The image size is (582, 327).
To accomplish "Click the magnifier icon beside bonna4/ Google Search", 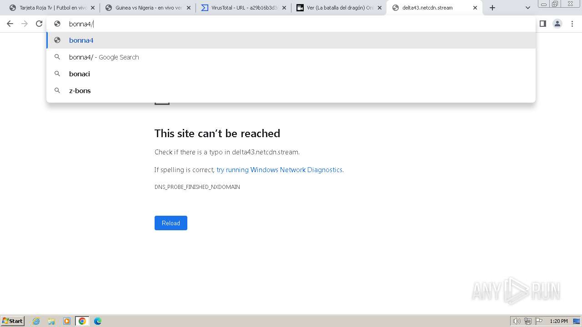I will point(57,57).
